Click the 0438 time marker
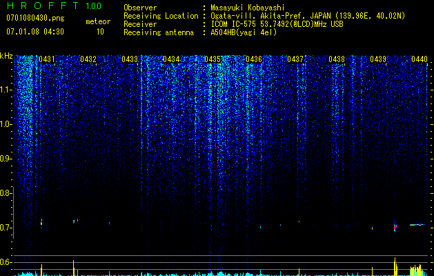This screenshot has height=276, width=434. [337, 59]
